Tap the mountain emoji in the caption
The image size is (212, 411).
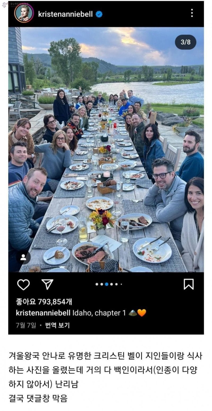(133, 313)
